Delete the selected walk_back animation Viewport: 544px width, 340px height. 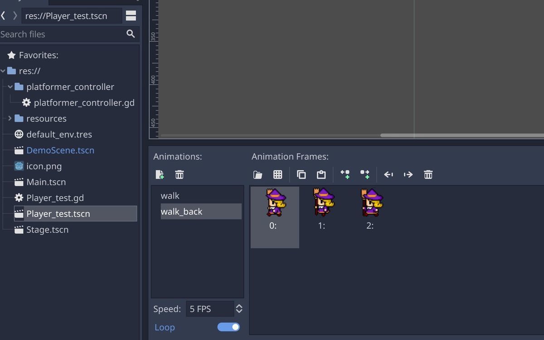click(180, 175)
